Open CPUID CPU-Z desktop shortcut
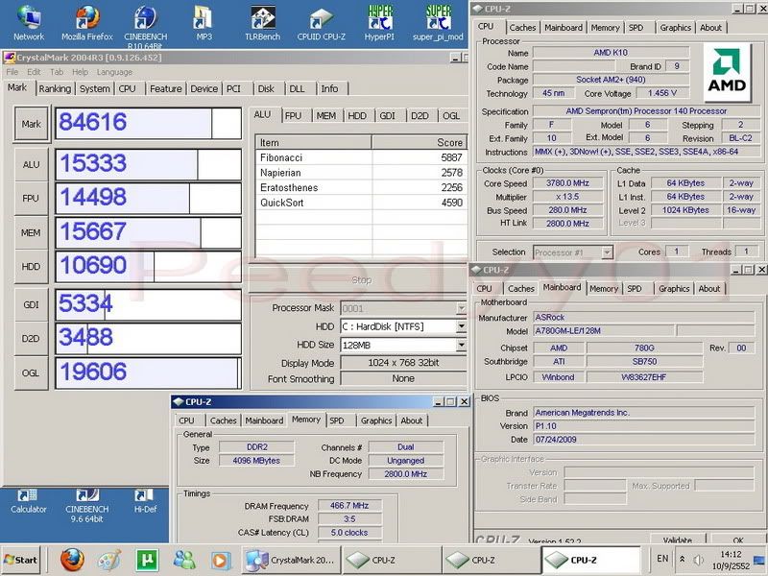 coord(322,22)
